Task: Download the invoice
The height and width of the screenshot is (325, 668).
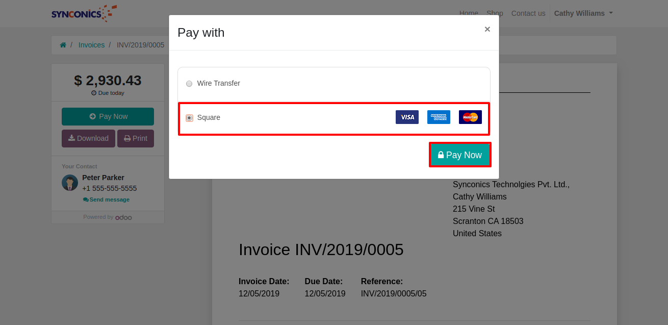Action: coord(88,138)
